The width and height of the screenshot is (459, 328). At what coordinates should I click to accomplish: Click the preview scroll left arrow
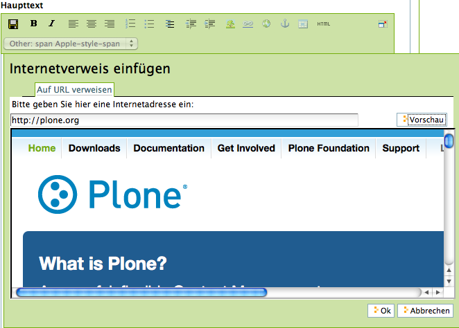(427, 292)
